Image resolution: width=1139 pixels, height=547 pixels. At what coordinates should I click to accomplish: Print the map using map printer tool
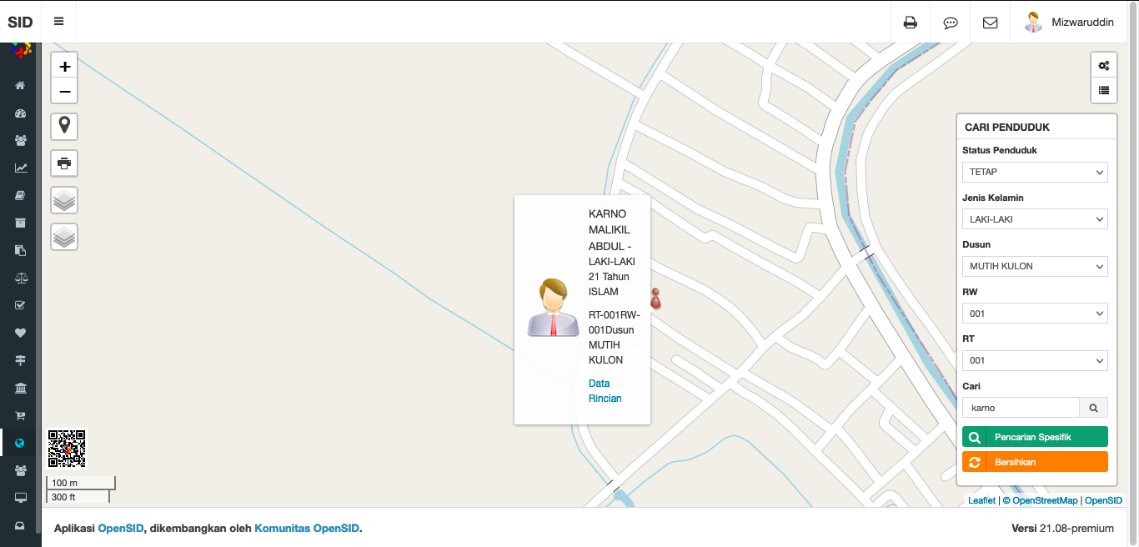click(x=65, y=163)
